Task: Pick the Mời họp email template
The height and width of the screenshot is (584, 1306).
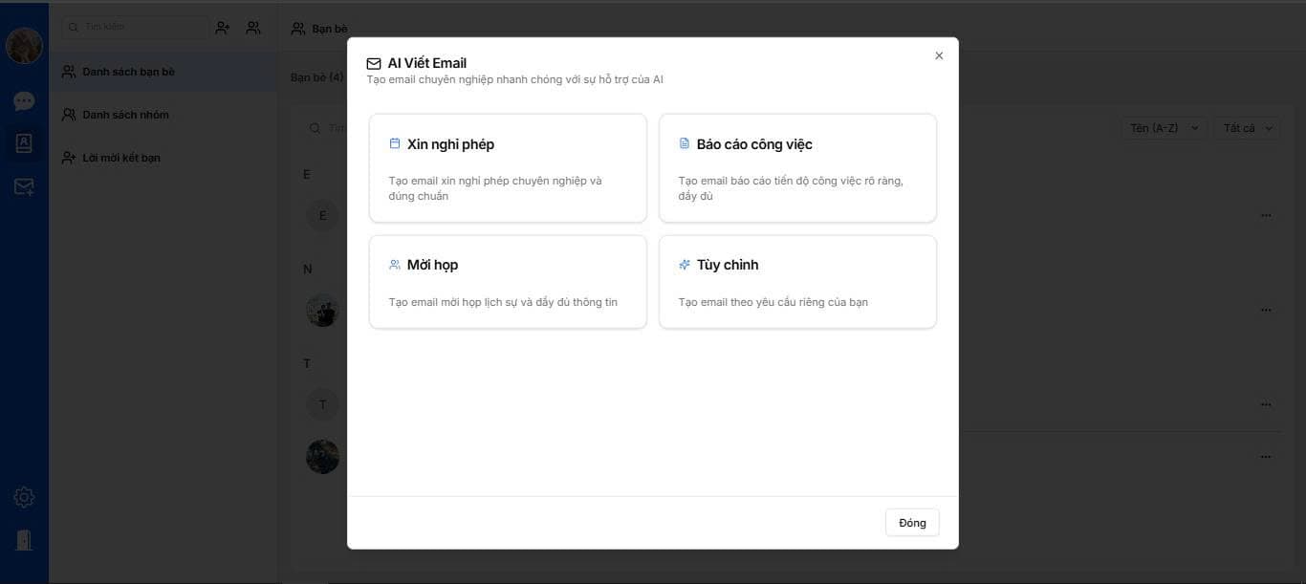Action: click(508, 282)
